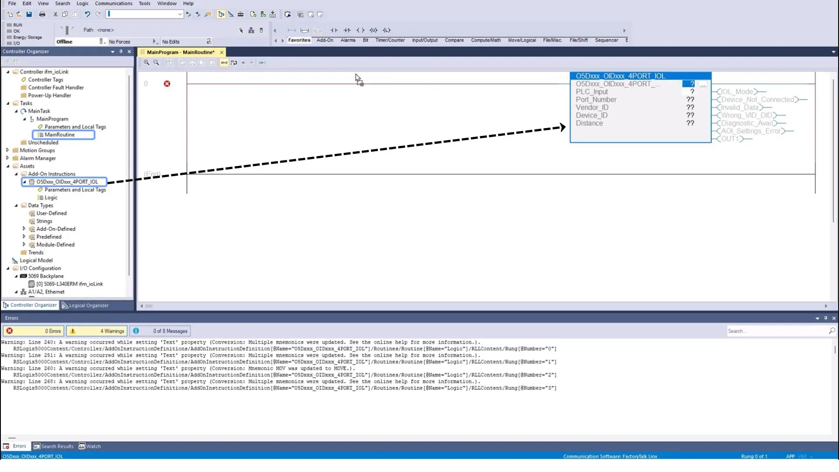Viewport: 839px width, 472px height.
Task: Switch to the Add-On instruction tab
Action: coord(325,40)
